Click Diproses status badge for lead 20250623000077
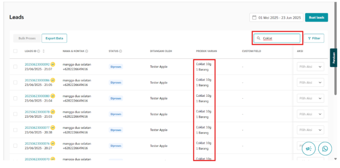The width and height of the screenshot is (340, 168). [116, 130]
